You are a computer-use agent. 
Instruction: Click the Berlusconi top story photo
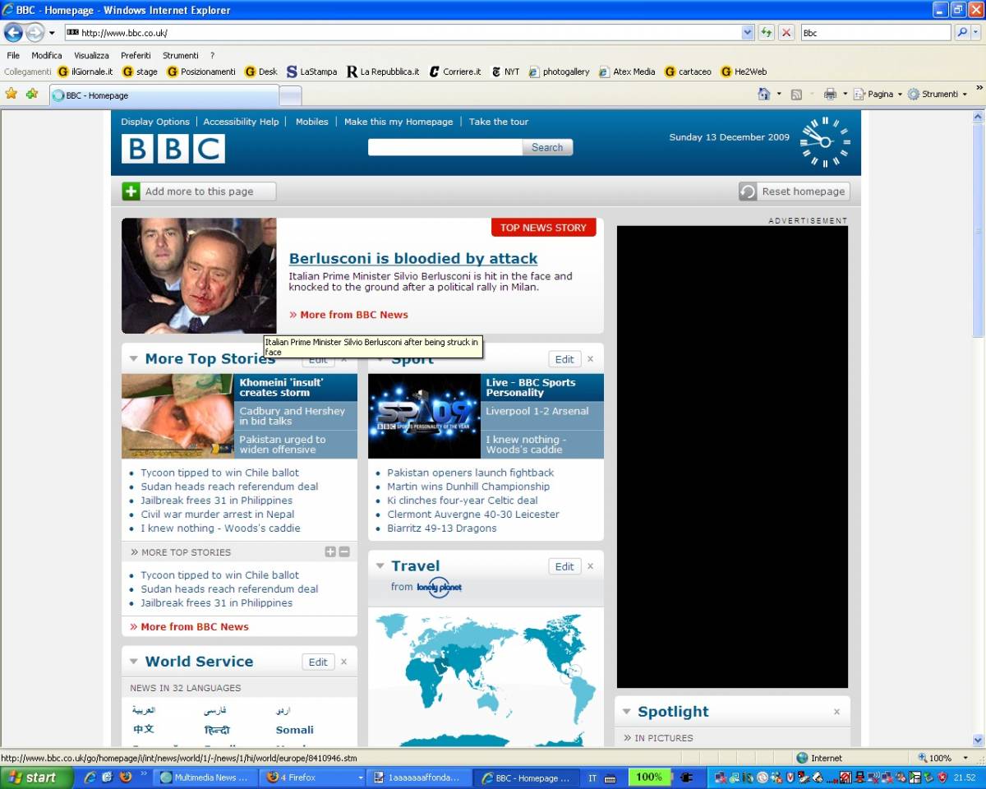tap(199, 275)
